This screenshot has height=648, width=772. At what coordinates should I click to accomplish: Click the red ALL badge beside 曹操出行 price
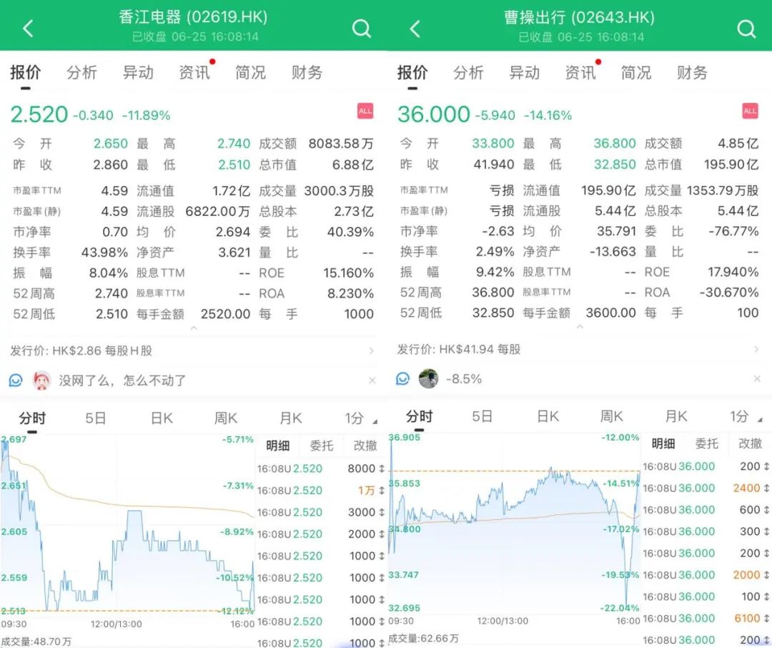750,112
